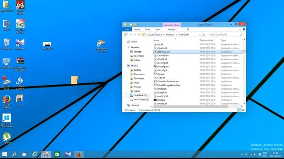Screen dimensions: 284x159
Task: Click Windows in the address breadcrumb
Action: (170, 34)
